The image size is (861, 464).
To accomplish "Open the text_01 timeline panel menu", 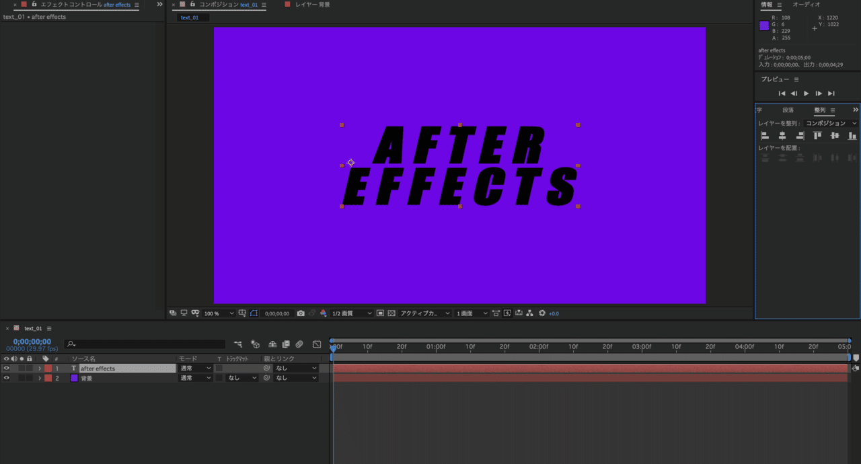I will [x=49, y=328].
